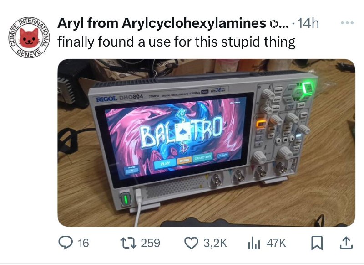Click the PLAY button in Balatro
Viewport: 364px width, 265px height.
[x=165, y=163]
